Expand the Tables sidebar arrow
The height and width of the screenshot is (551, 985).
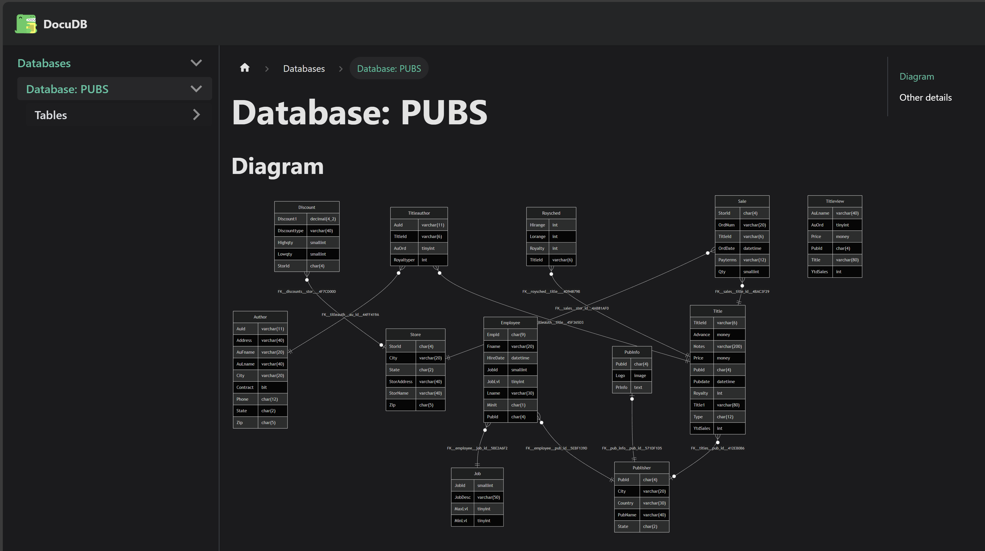pyautogui.click(x=197, y=115)
